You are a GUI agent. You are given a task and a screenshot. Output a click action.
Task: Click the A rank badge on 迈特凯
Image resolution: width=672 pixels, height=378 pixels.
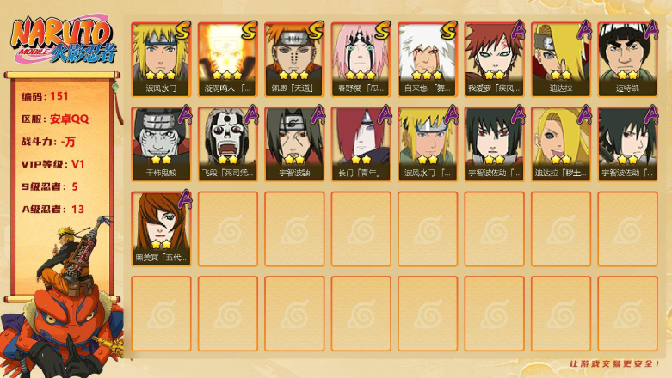(651, 29)
